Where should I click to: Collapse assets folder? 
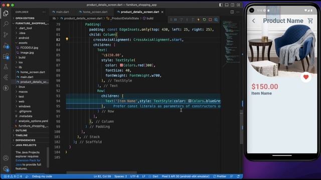click(23, 43)
